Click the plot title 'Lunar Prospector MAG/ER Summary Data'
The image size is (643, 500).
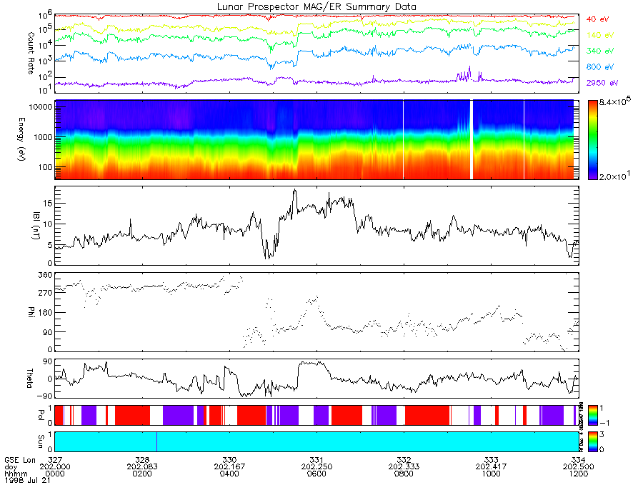(x=316, y=7)
